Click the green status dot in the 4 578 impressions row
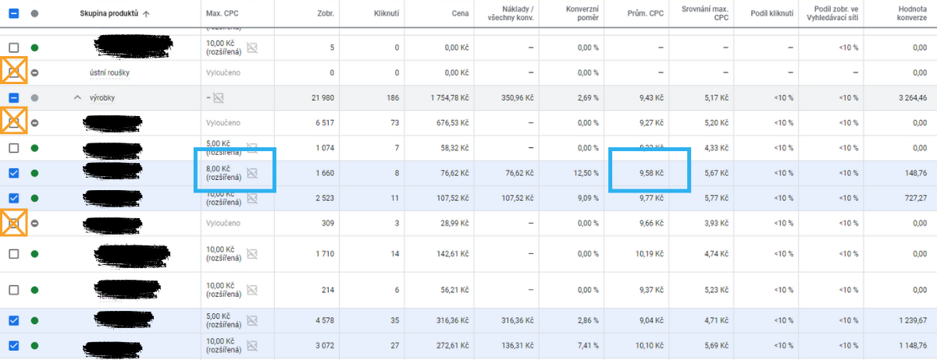This screenshot has height=360, width=937. click(x=34, y=320)
